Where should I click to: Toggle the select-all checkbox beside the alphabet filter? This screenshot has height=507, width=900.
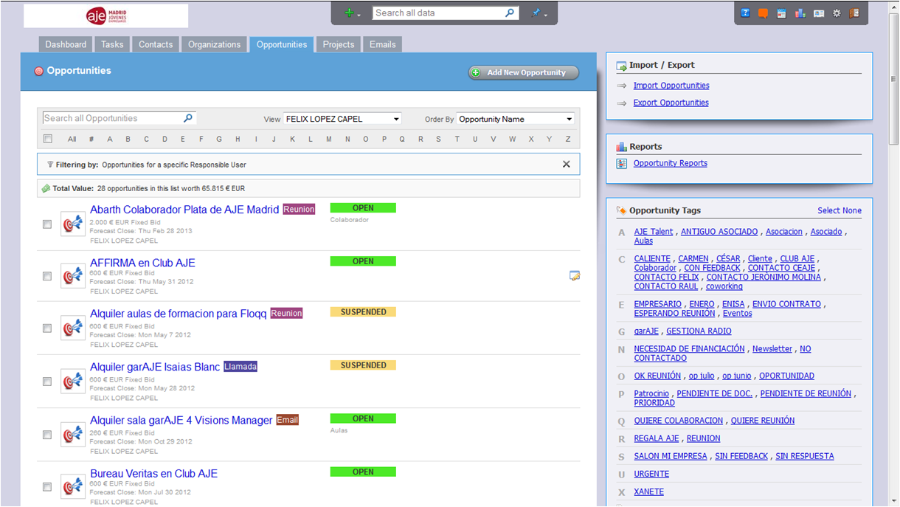pyautogui.click(x=48, y=139)
